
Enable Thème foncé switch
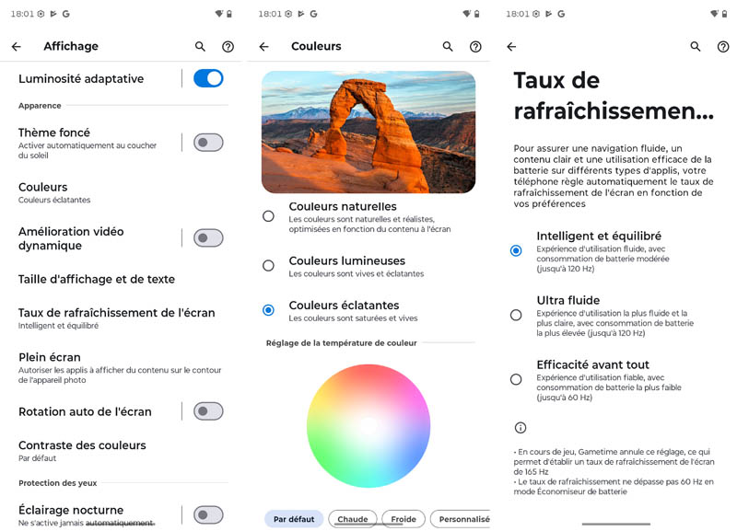pyautogui.click(x=208, y=142)
